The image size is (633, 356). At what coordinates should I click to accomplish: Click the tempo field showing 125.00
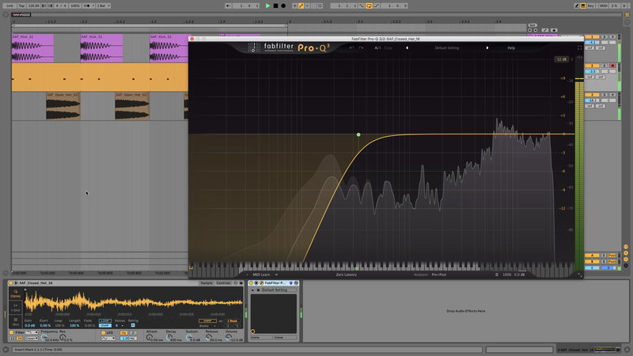coord(33,6)
